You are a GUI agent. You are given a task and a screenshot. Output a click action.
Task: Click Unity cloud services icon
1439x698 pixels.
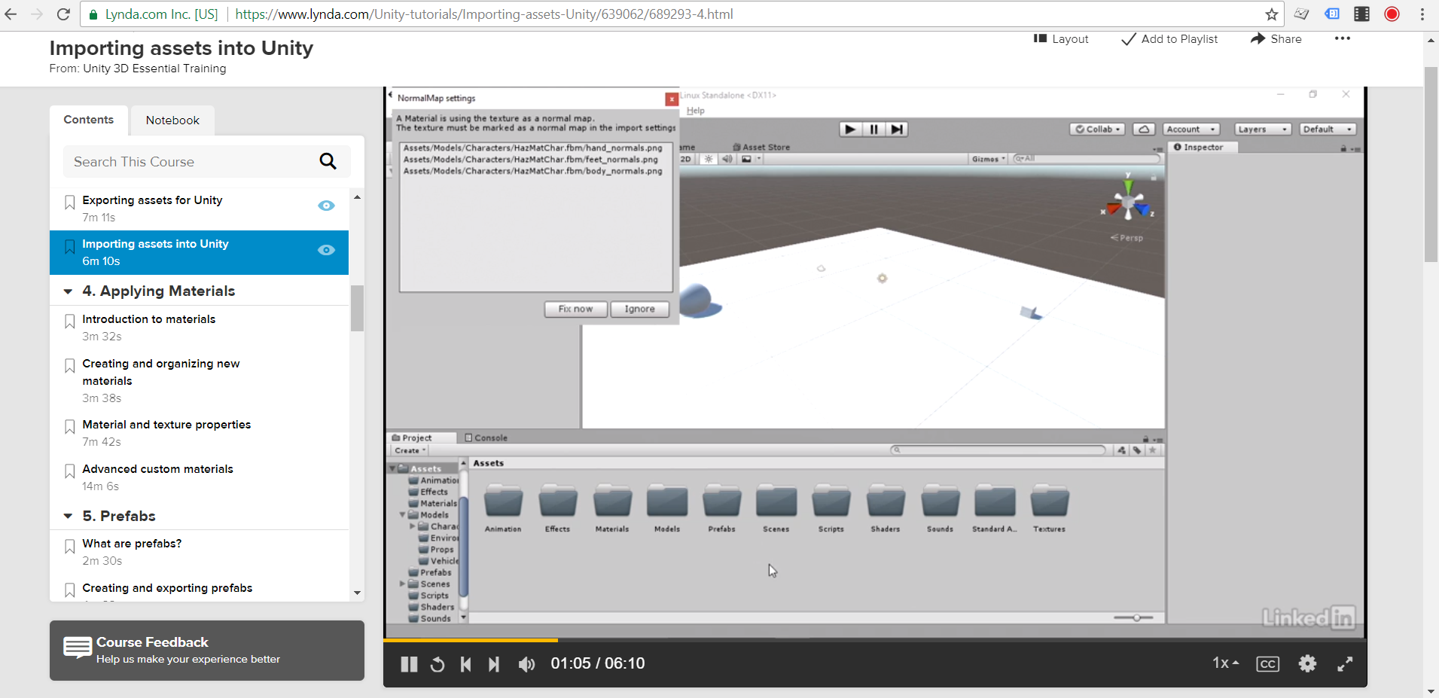1144,130
